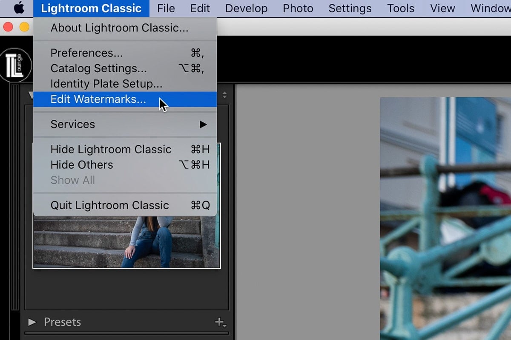Click the yellow minimize window button

[24, 27]
